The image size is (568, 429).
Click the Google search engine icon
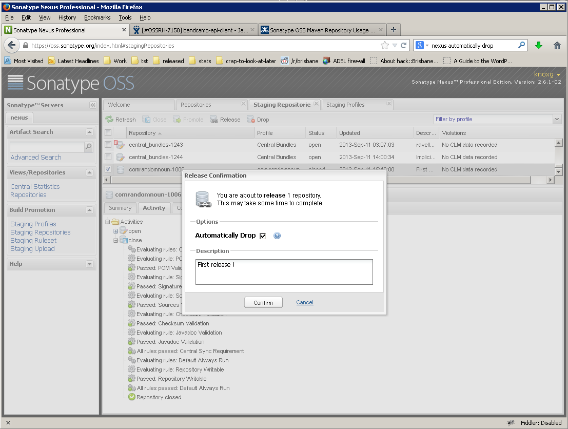[x=420, y=45]
